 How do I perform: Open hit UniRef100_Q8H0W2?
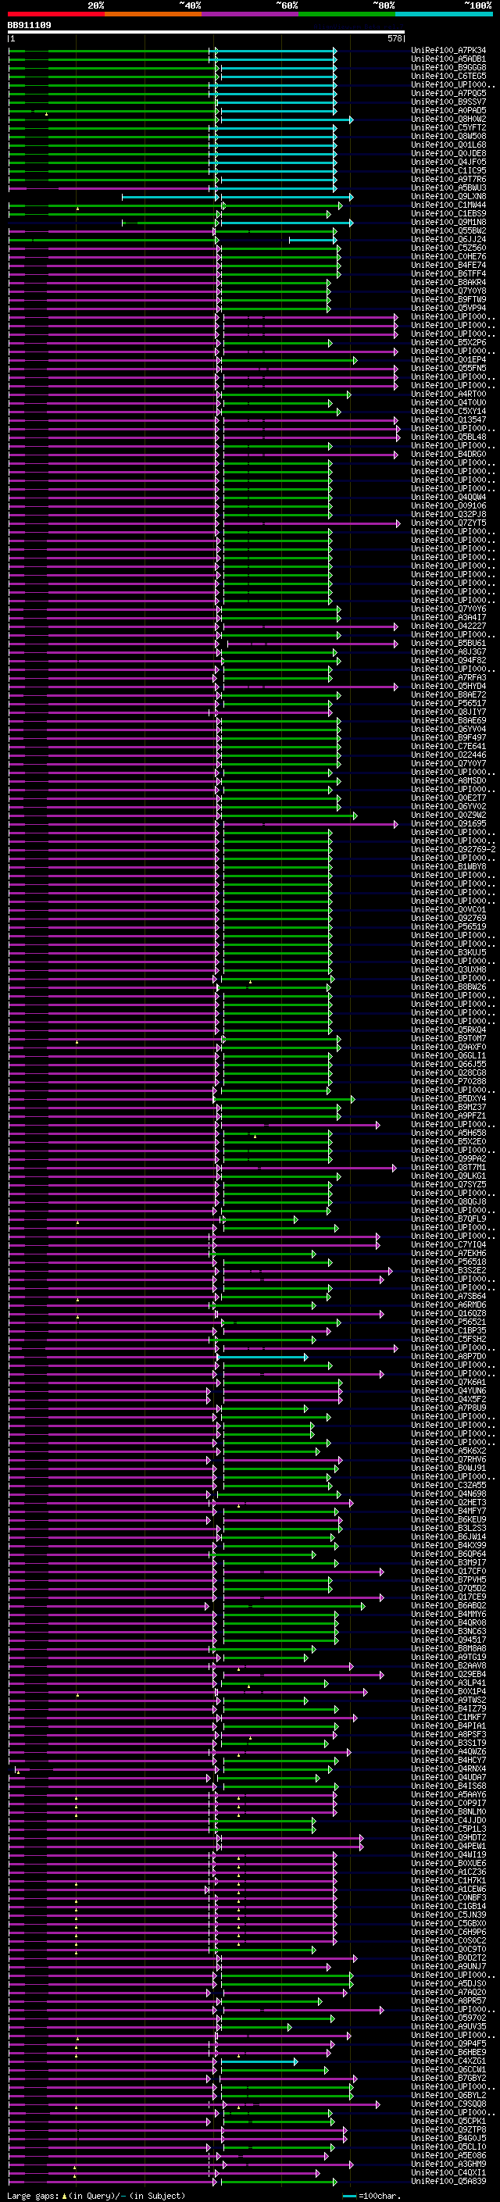click(448, 119)
